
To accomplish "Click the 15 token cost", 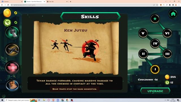I will (169, 82).
